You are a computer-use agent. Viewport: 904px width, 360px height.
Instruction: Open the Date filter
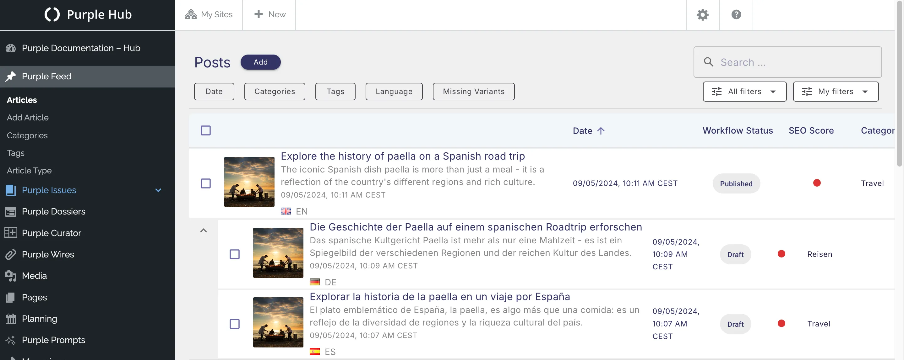coord(214,91)
